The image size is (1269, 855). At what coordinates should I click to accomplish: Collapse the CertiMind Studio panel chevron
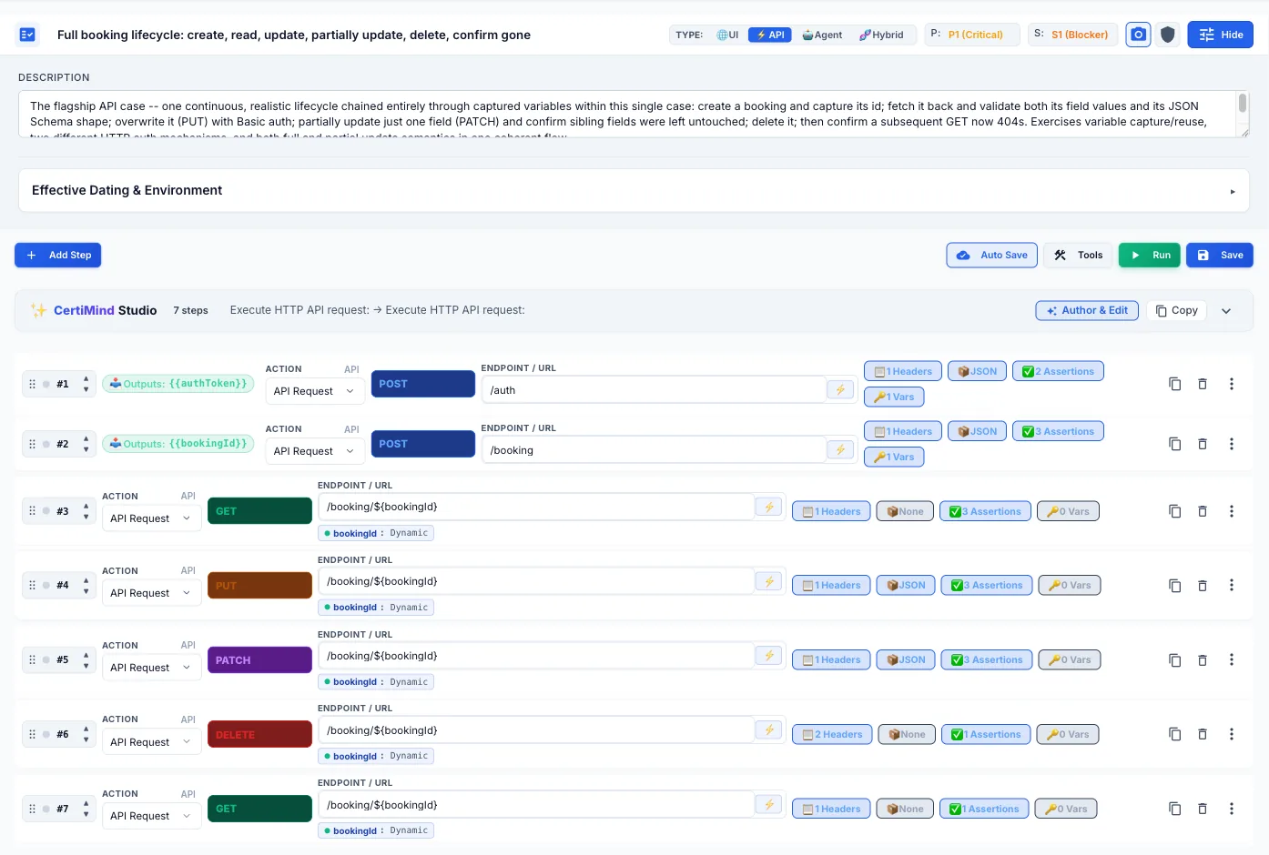pyautogui.click(x=1226, y=311)
